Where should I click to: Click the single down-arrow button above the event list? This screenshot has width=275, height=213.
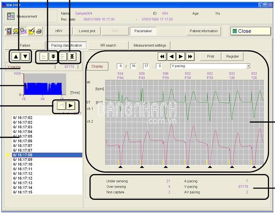point(25,56)
